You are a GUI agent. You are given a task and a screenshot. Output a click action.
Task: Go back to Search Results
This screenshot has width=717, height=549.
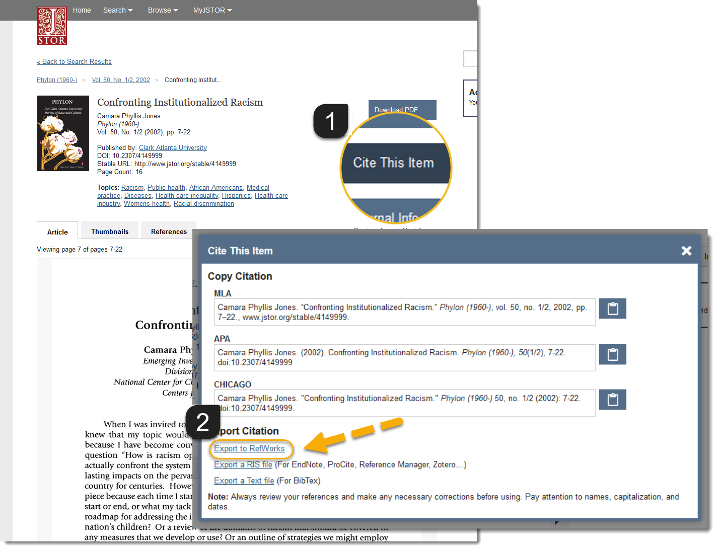pyautogui.click(x=74, y=61)
